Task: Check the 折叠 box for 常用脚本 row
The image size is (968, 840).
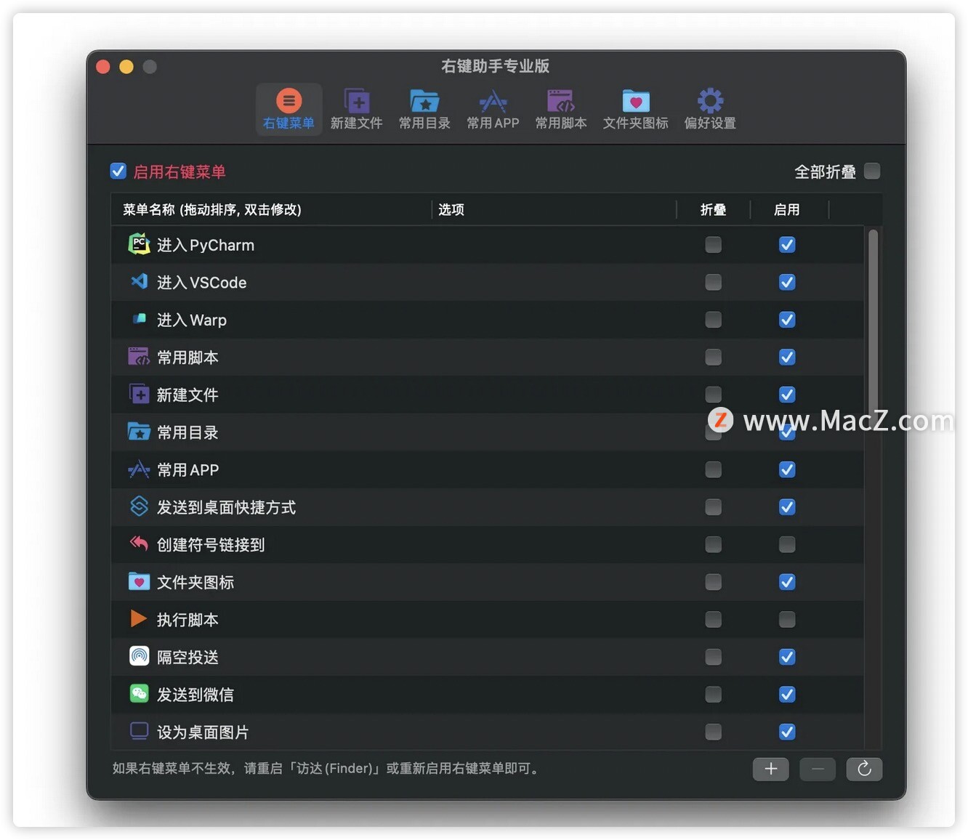Action: click(714, 357)
